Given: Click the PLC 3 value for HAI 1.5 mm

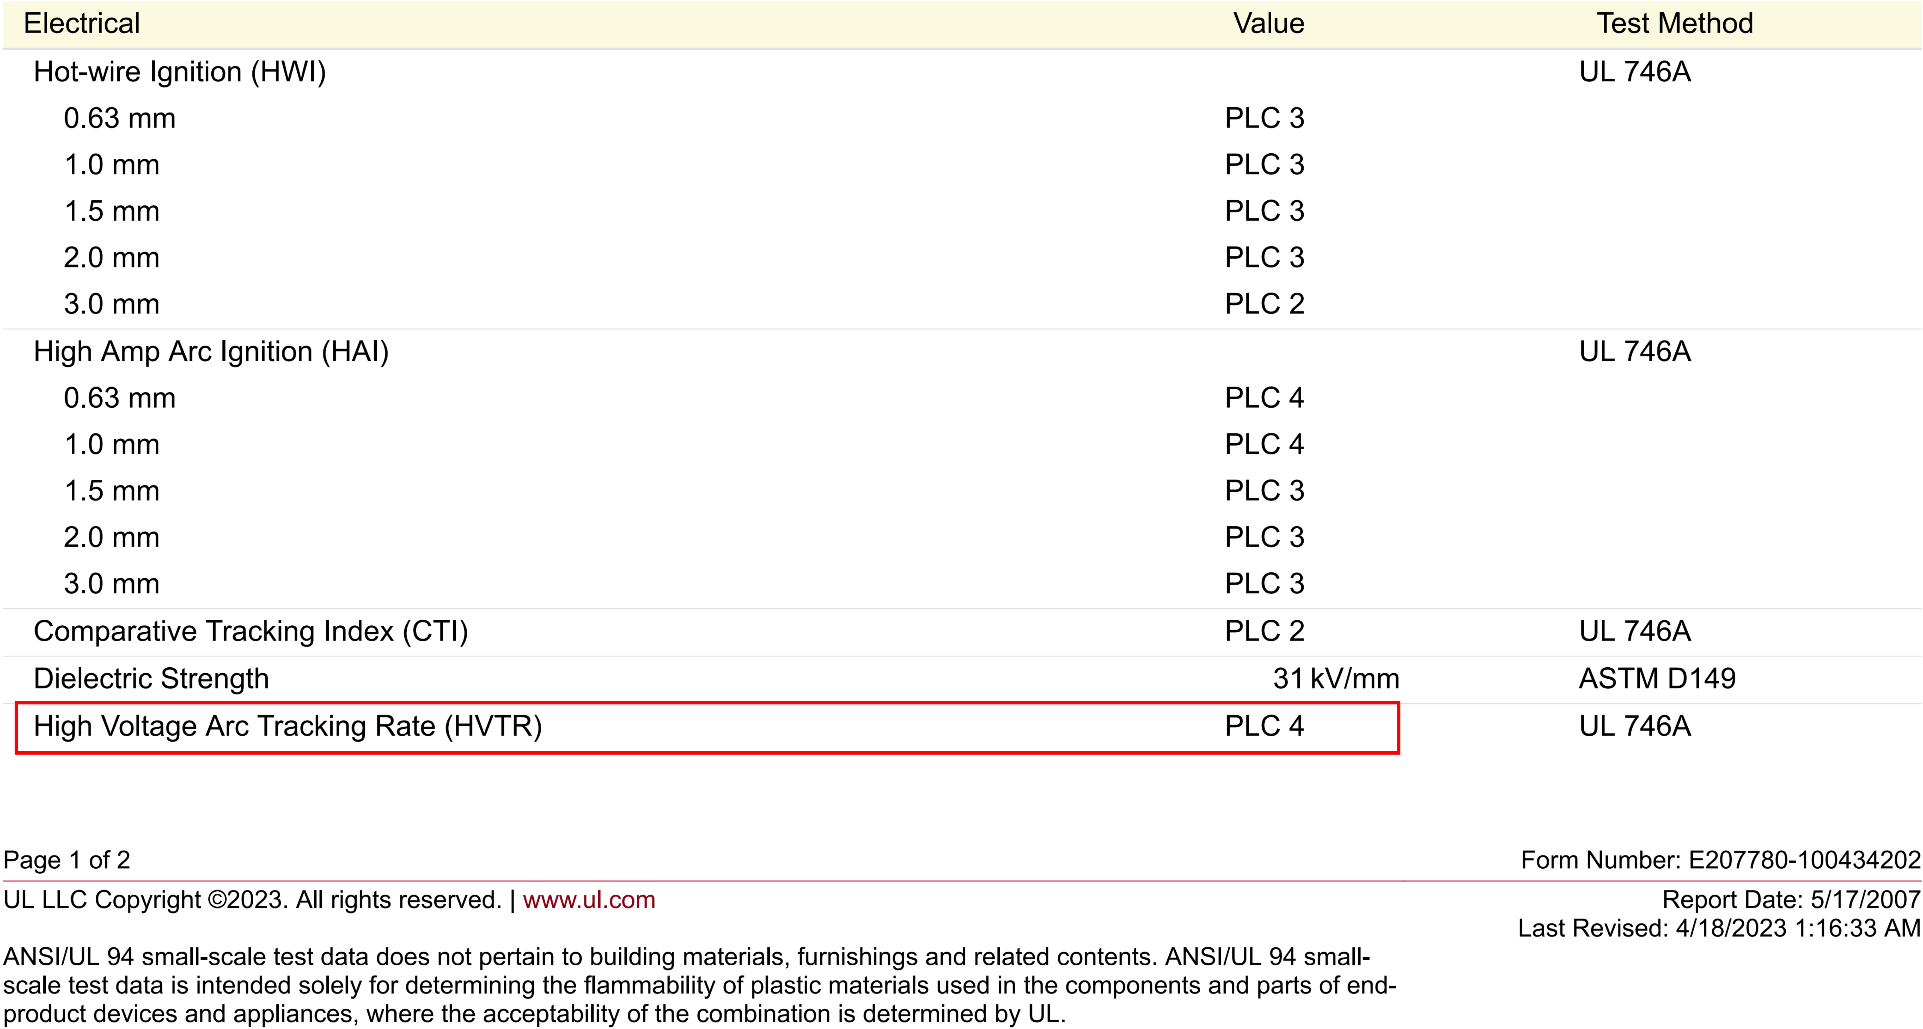Looking at the screenshot, I should (1264, 491).
